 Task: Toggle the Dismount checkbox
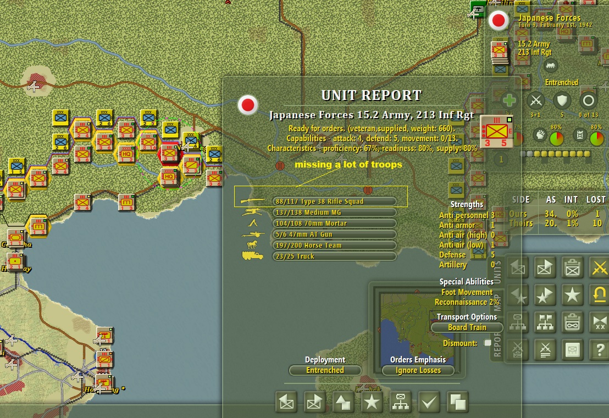(488, 343)
